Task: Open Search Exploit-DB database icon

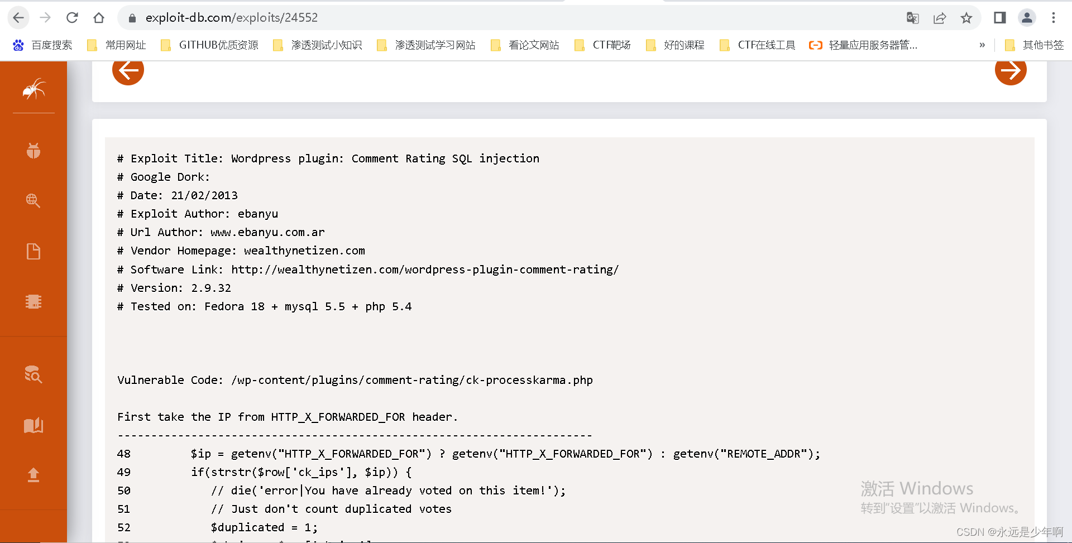Action: [x=33, y=374]
